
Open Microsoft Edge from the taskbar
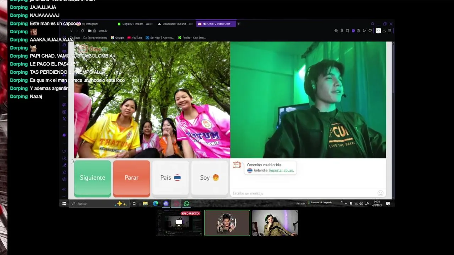(x=155, y=204)
